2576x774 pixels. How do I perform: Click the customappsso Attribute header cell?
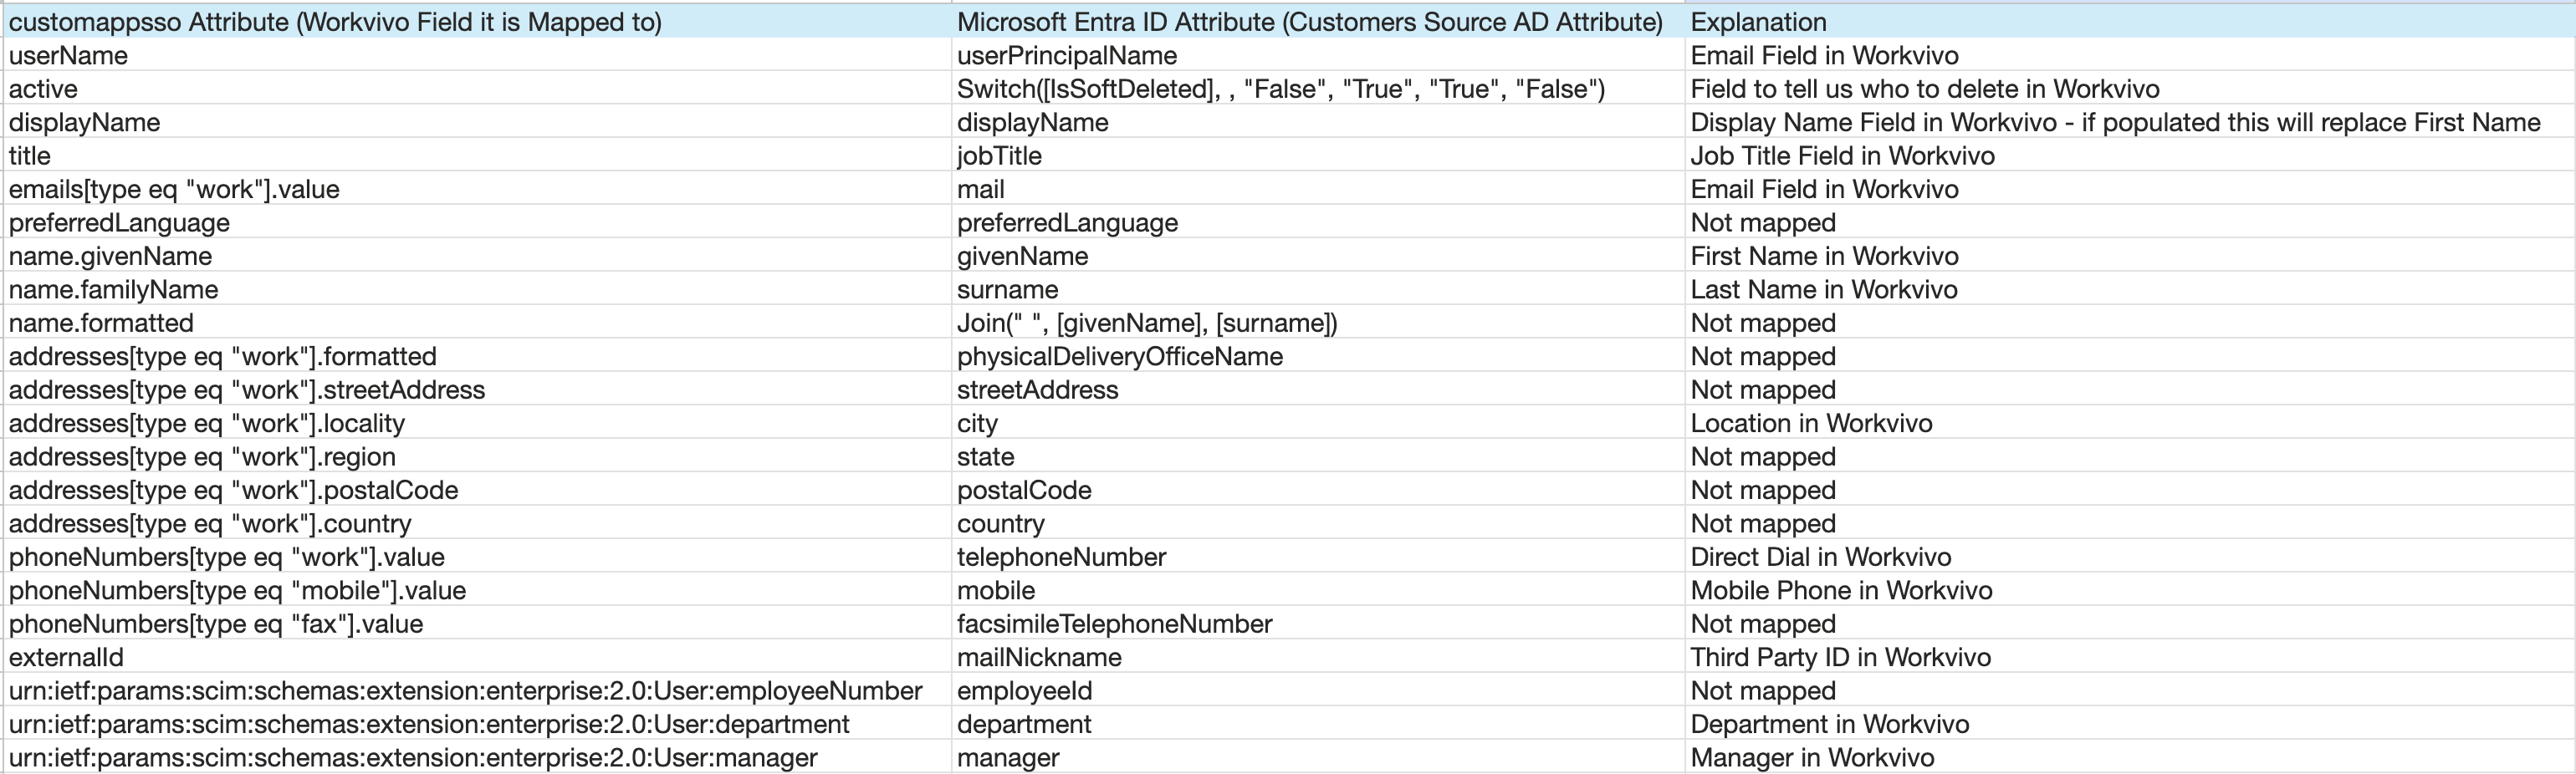[x=335, y=22]
